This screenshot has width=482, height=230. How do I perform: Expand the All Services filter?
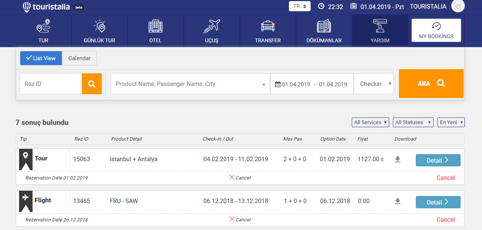(370, 122)
